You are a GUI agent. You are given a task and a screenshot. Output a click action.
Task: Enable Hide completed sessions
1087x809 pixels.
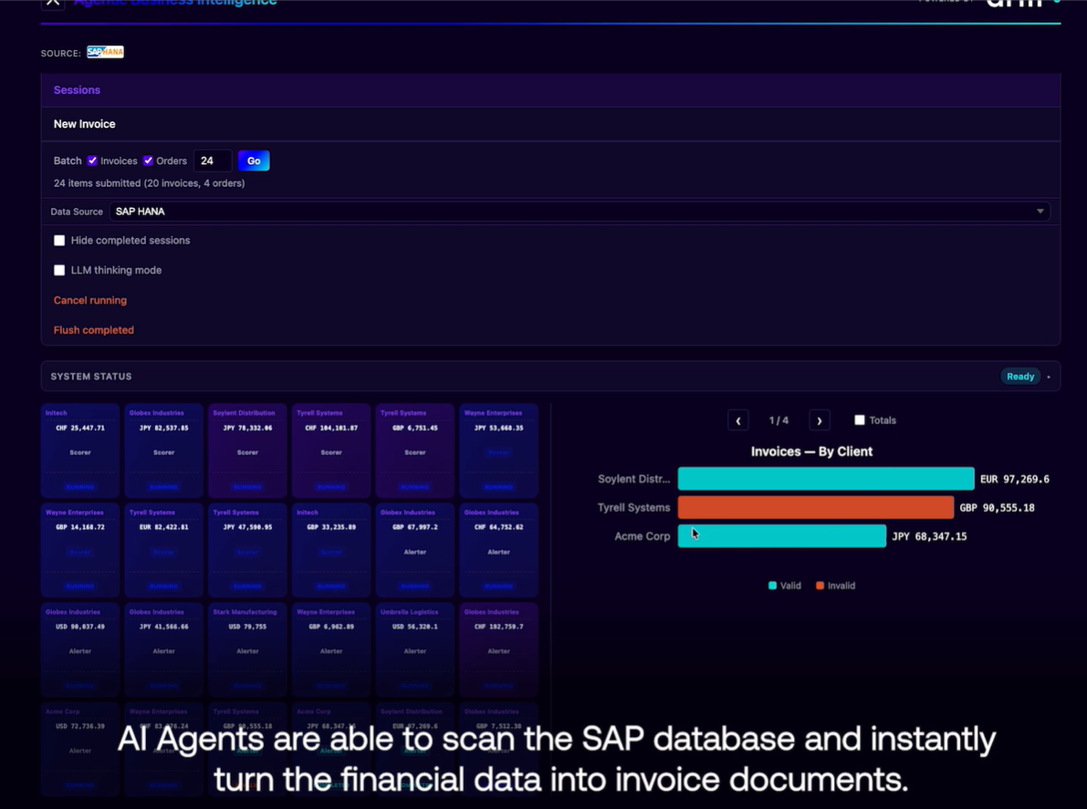point(59,241)
